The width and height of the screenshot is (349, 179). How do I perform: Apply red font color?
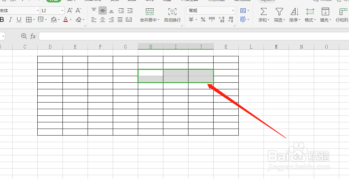[x=66, y=20]
